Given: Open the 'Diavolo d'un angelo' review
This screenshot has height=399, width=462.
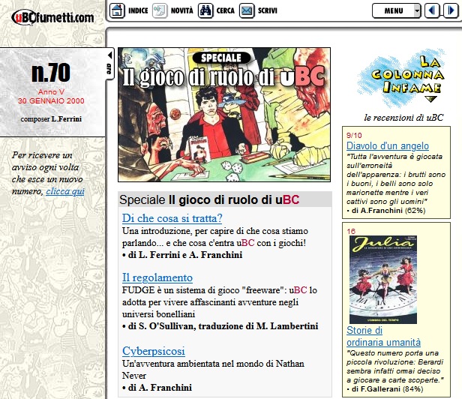Looking at the screenshot, I should click(x=388, y=145).
